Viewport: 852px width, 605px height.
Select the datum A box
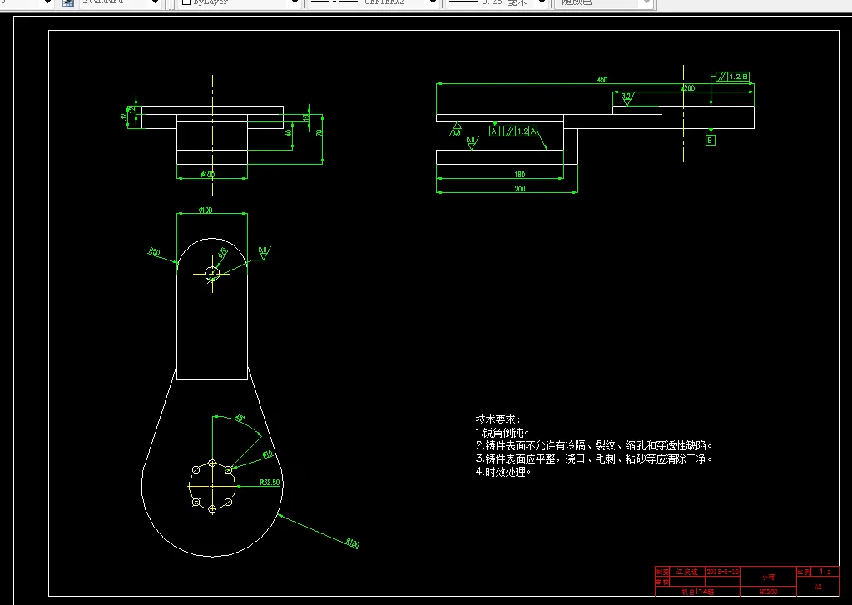(x=494, y=131)
